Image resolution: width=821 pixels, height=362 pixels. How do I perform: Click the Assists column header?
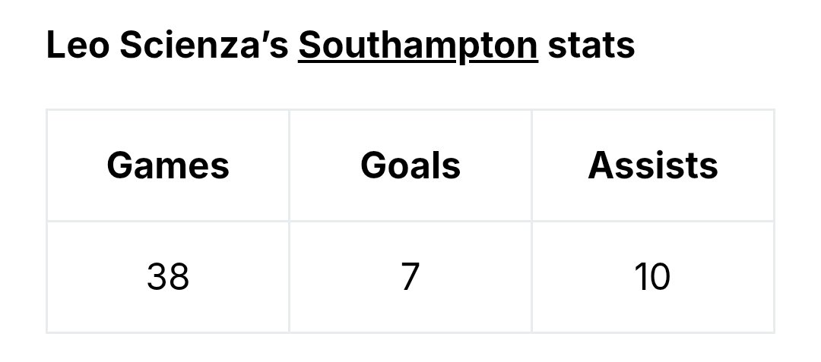click(653, 165)
